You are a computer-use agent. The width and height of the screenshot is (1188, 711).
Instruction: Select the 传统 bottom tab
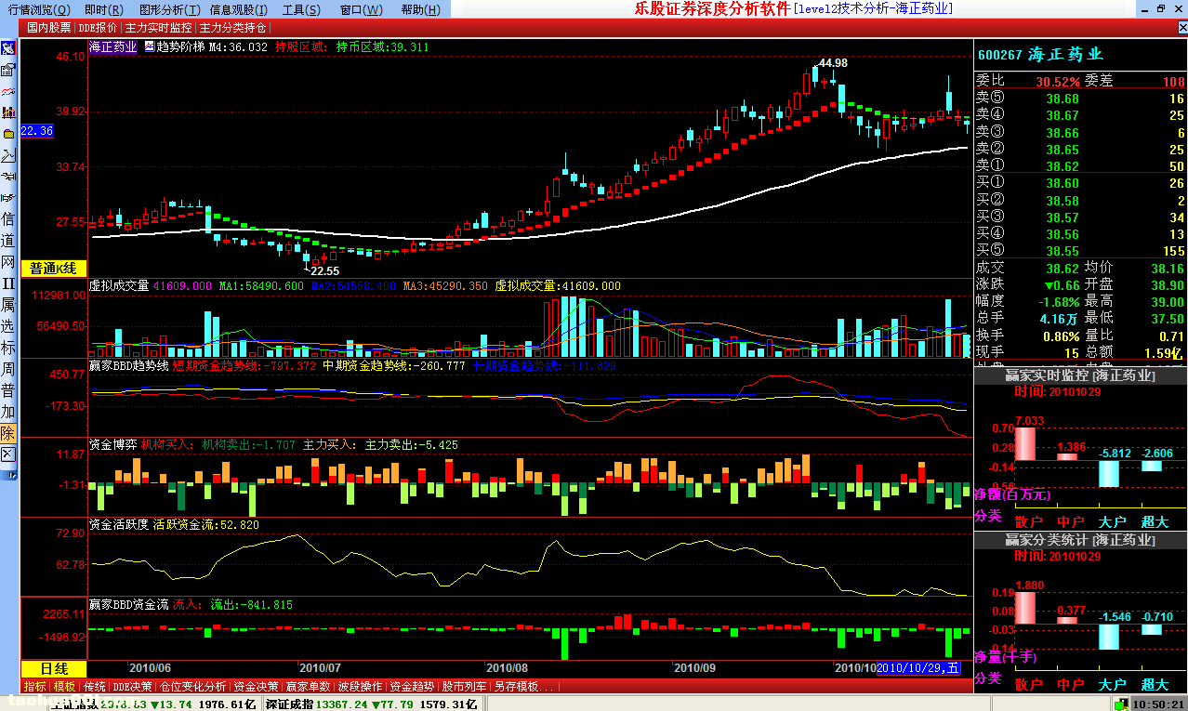[x=95, y=687]
